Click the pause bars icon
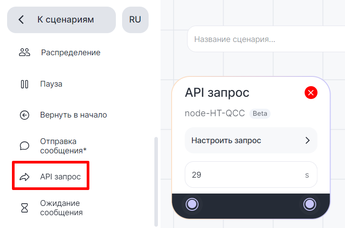 (24, 84)
